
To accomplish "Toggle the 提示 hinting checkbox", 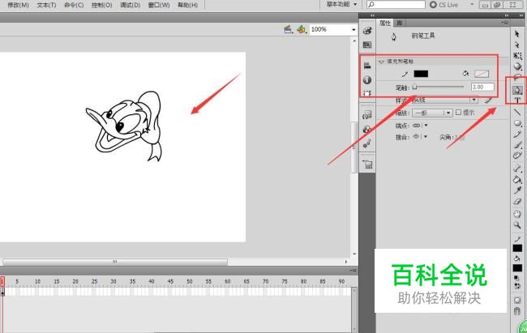I will click(458, 113).
